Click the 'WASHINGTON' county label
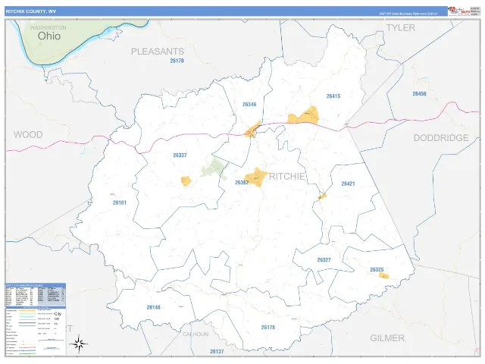Screen dimensions: 485x364 pyautogui.click(x=48, y=27)
